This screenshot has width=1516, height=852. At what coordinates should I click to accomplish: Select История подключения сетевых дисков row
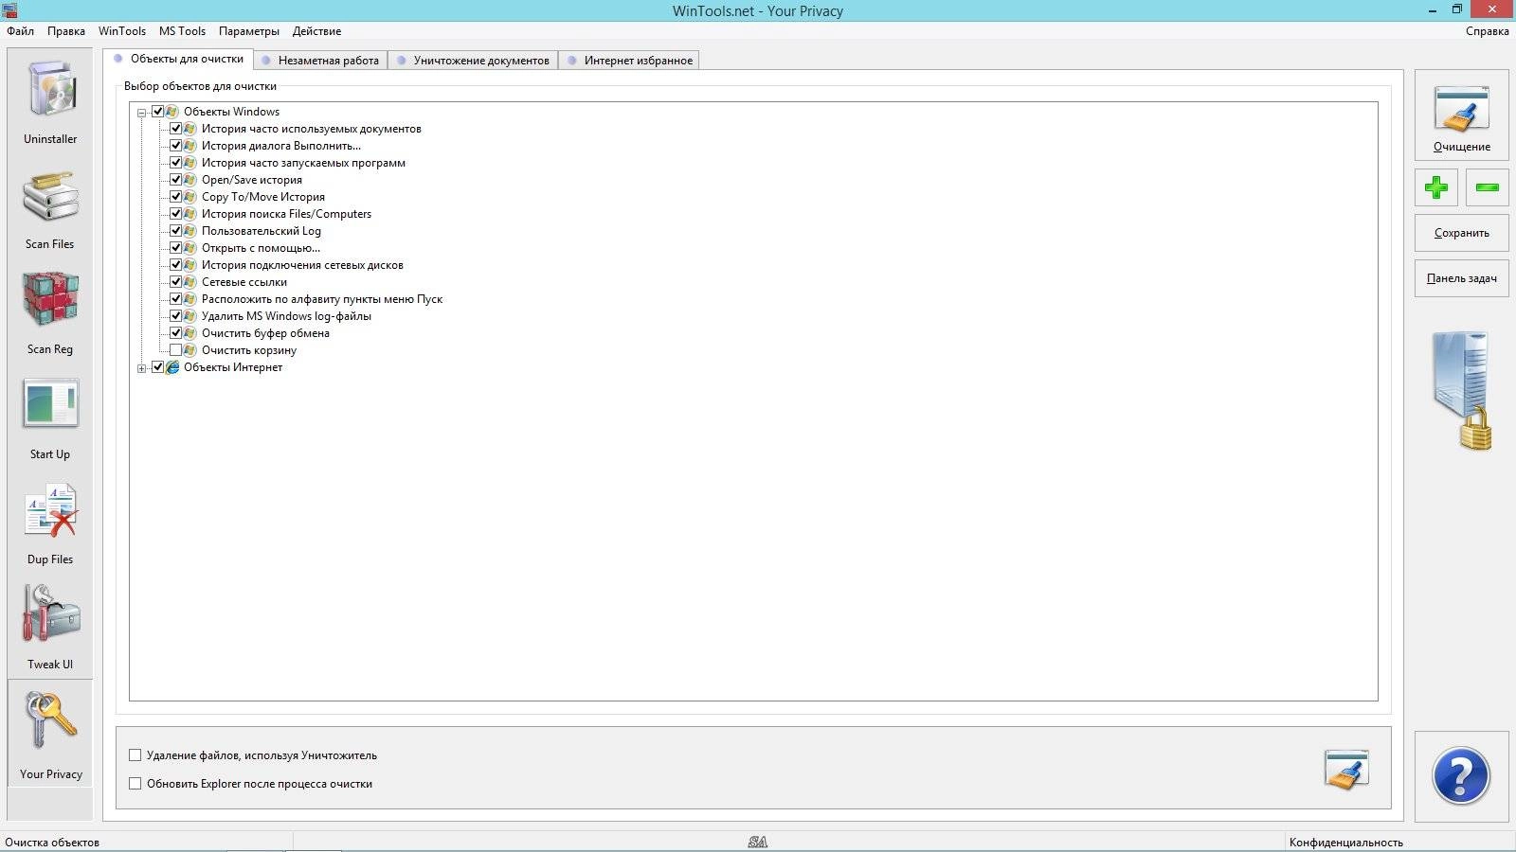[x=302, y=265]
